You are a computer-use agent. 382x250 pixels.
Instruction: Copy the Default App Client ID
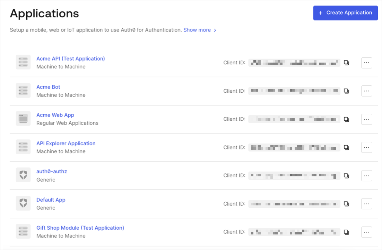[347, 204]
